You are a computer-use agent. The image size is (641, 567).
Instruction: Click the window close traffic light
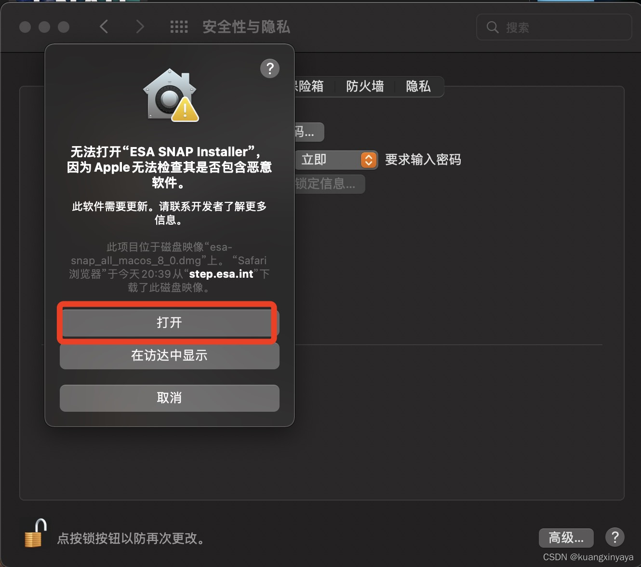pos(25,27)
